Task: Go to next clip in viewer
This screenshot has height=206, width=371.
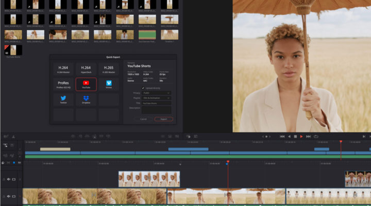Action: pos(364,136)
